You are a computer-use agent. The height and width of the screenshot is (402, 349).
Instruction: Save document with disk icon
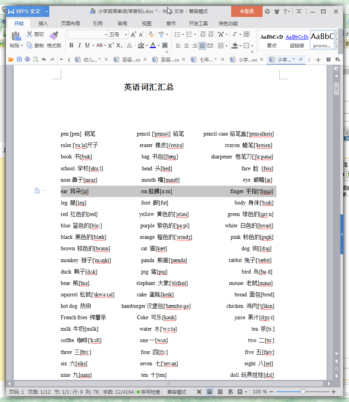19,60
